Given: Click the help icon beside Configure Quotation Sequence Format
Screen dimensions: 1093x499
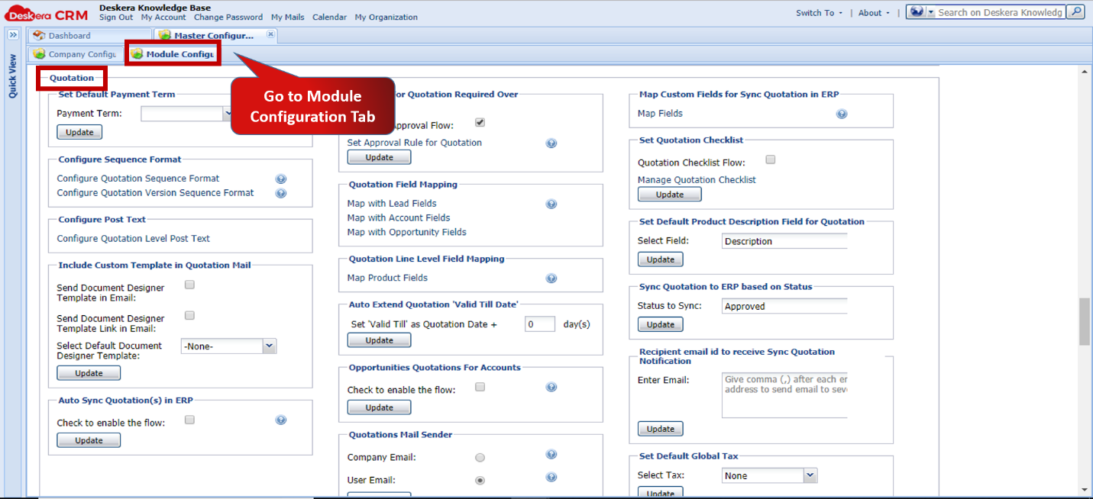Looking at the screenshot, I should (x=281, y=178).
